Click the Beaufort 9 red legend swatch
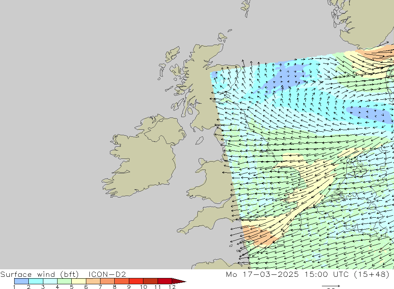Image resolution: width=394 pixels, height=289 pixels. click(136, 281)
